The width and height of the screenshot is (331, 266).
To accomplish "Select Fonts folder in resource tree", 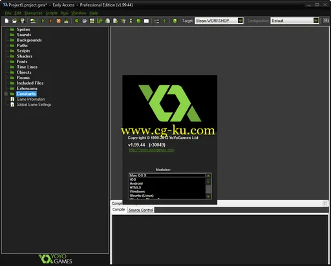I will point(22,62).
